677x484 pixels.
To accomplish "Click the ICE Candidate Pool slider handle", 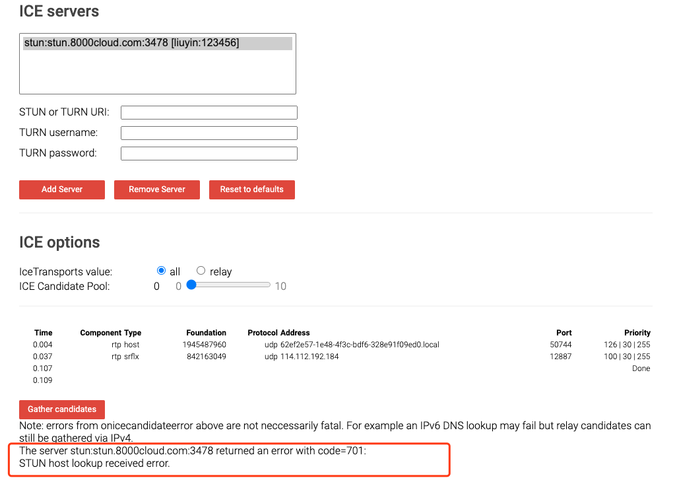I will pos(191,285).
